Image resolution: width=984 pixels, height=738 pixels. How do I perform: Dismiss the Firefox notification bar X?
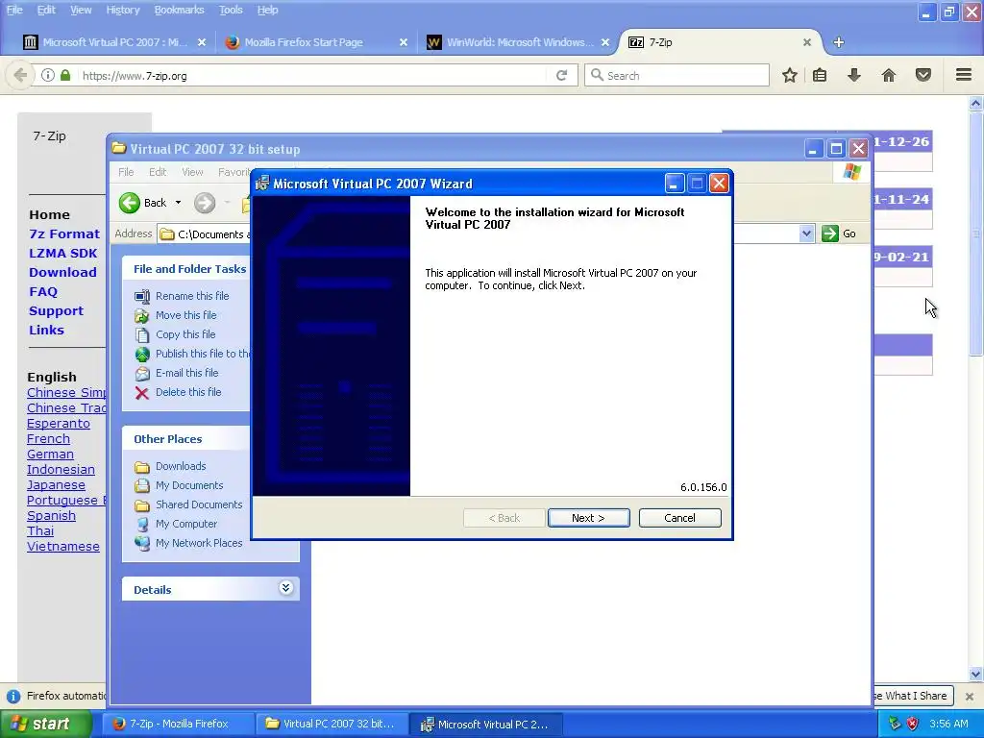coord(969,696)
